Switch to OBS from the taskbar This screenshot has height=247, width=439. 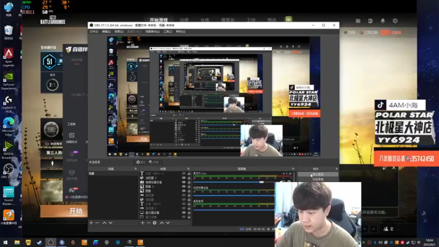tap(50, 242)
